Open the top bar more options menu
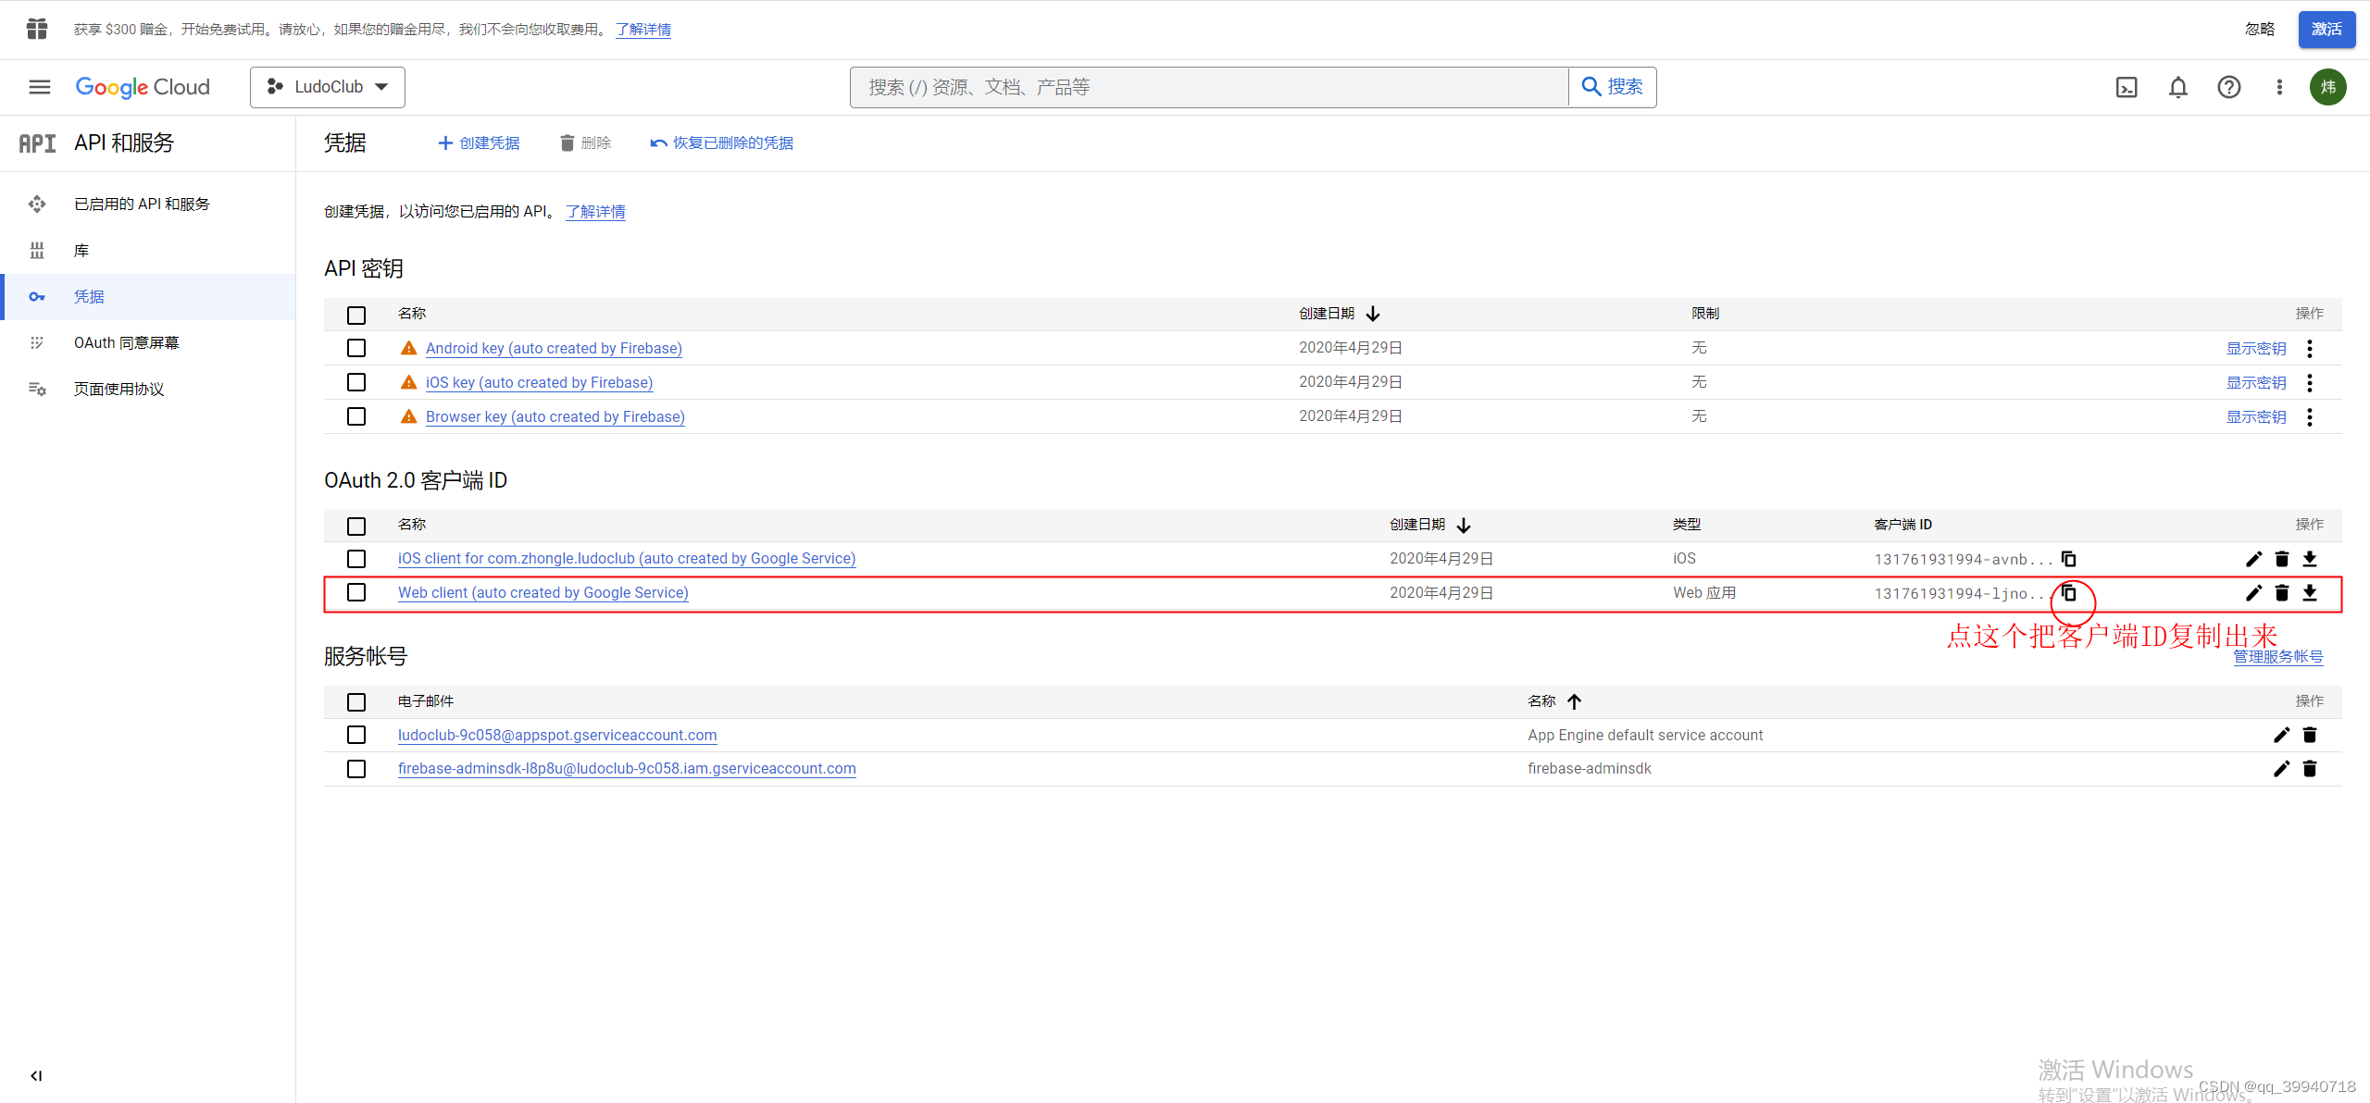2370x1103 pixels. (x=2279, y=87)
